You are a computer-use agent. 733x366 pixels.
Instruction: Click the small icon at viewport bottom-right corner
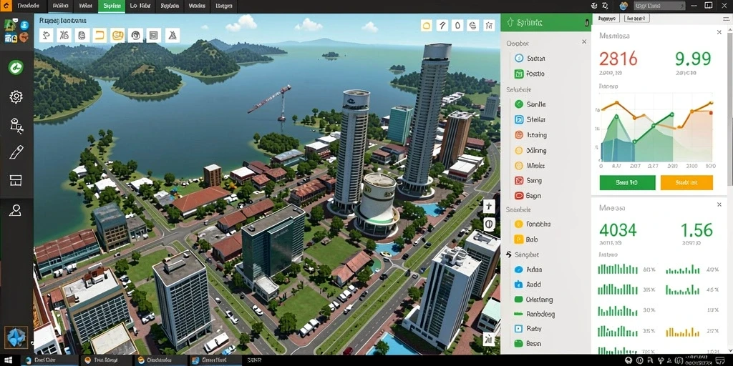click(487, 338)
